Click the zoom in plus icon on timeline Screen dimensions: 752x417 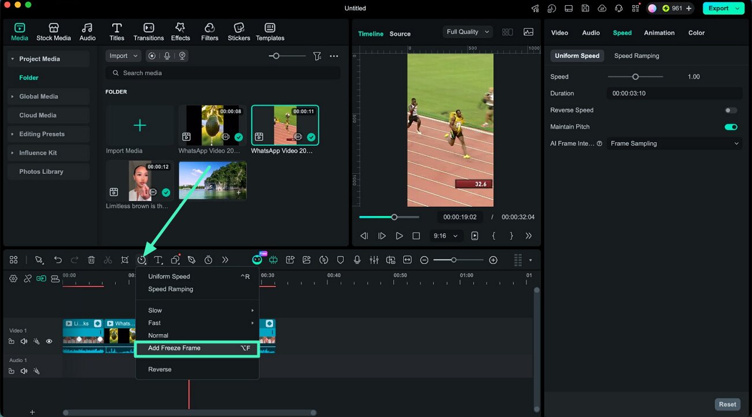(493, 260)
